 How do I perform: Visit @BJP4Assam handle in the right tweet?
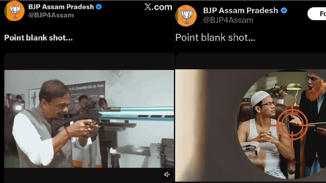(228, 20)
